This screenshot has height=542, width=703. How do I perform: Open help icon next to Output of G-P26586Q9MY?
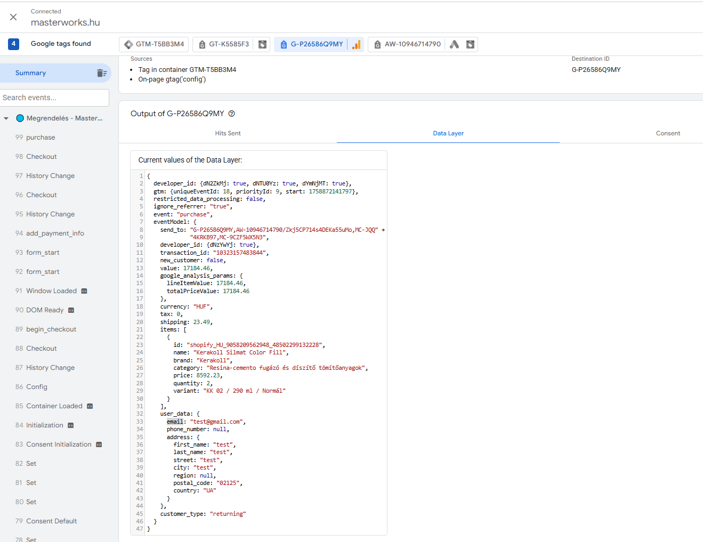pos(232,114)
